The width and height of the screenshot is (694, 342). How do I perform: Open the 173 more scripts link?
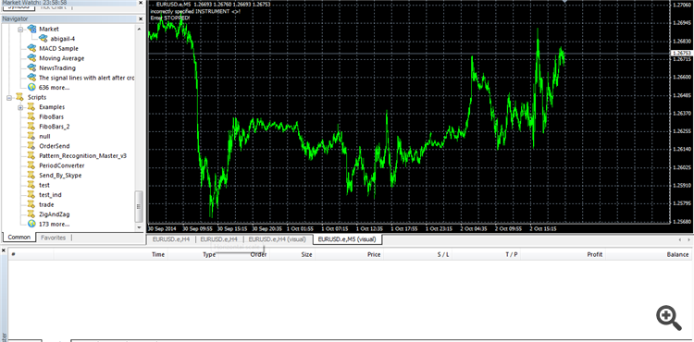pyautogui.click(x=54, y=224)
